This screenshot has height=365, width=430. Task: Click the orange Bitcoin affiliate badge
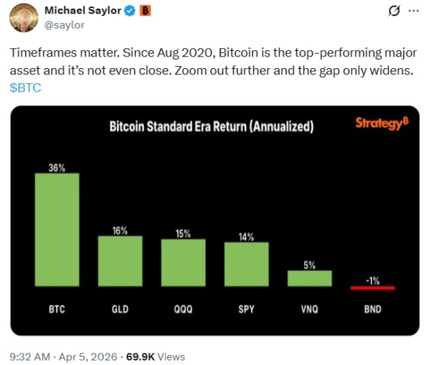point(144,11)
